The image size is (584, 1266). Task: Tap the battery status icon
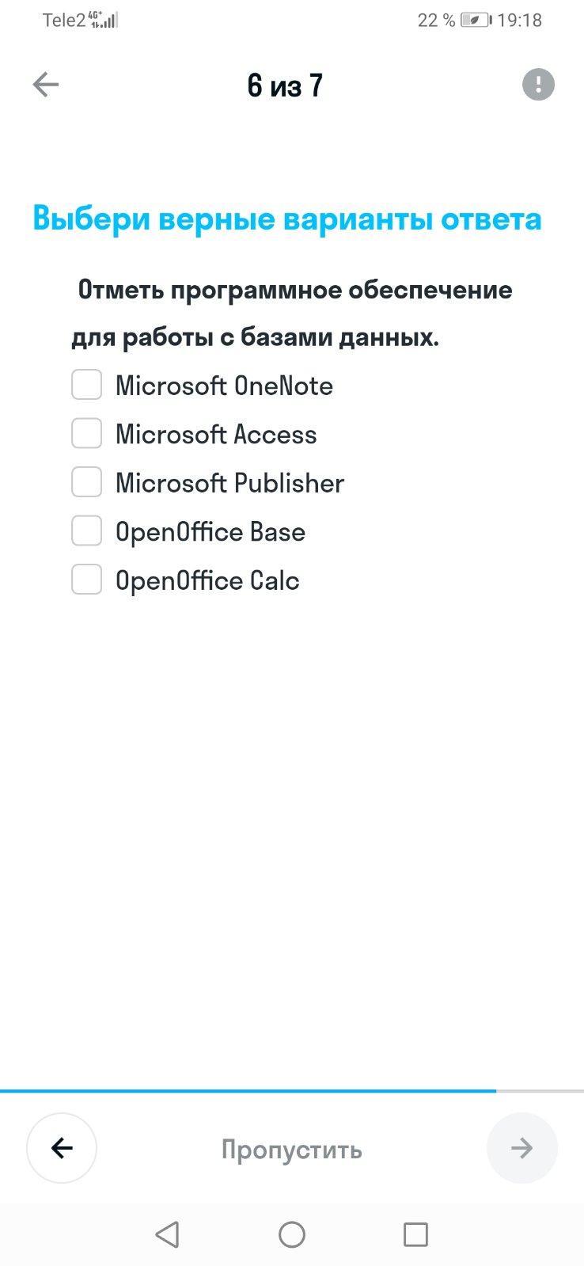pyautogui.click(x=476, y=20)
